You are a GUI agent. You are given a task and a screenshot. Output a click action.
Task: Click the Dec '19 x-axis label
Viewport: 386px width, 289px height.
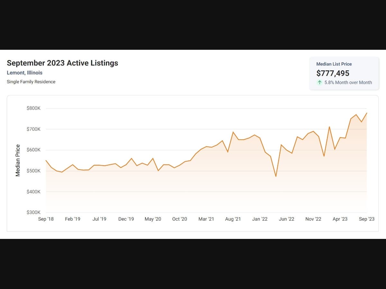pos(126,219)
